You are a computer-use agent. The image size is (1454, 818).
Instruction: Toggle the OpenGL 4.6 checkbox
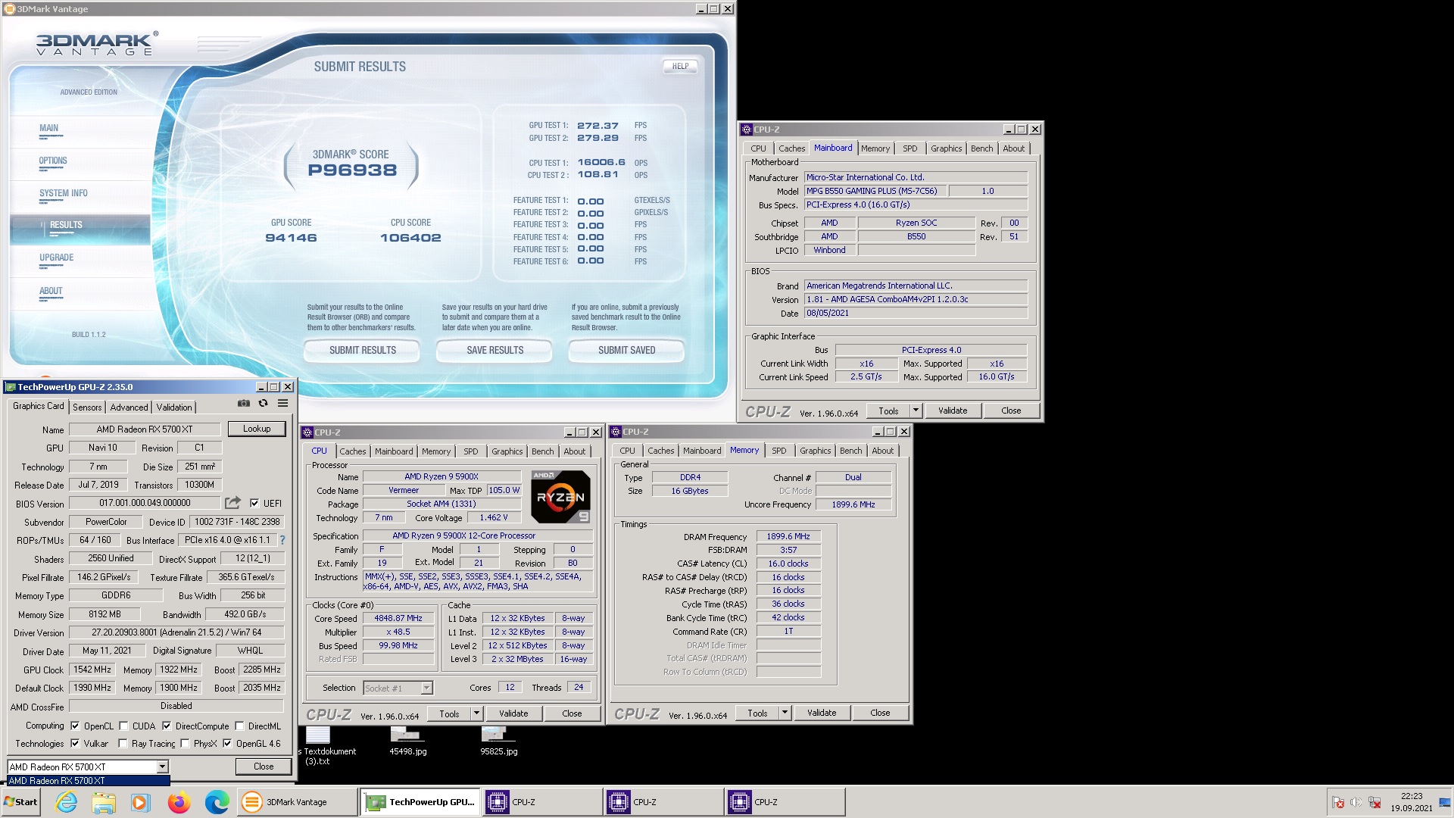pos(227,744)
